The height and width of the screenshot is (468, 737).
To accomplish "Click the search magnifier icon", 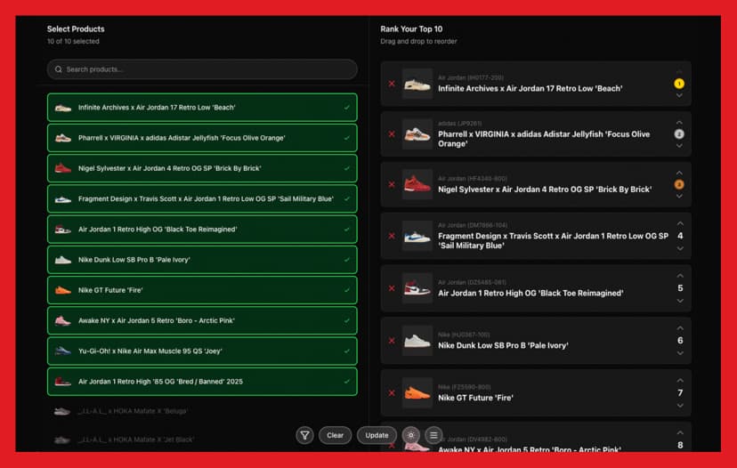I will point(58,69).
